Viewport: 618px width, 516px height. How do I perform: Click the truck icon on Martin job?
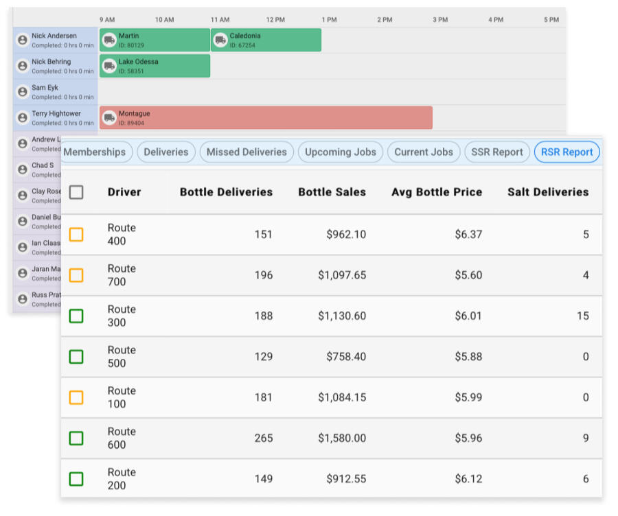pos(109,40)
